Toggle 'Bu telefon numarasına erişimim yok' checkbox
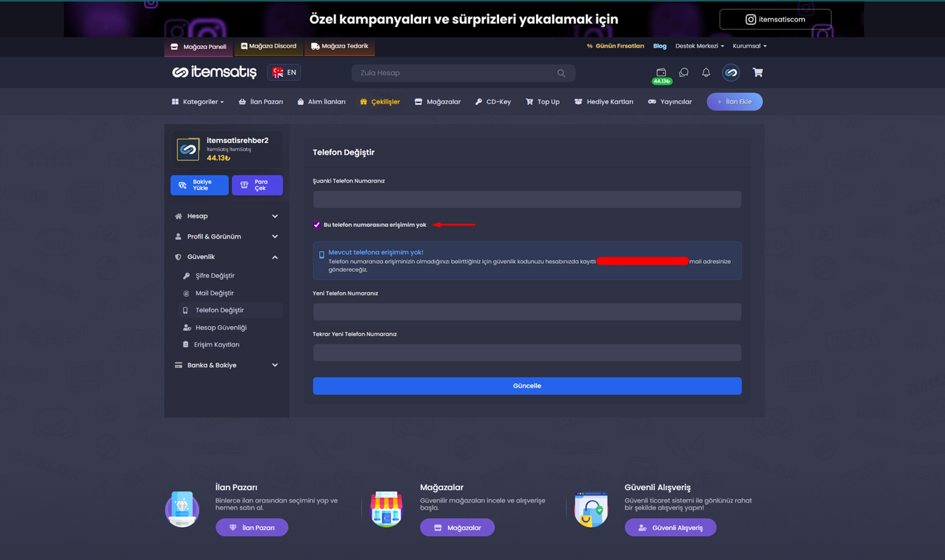 pyautogui.click(x=316, y=225)
